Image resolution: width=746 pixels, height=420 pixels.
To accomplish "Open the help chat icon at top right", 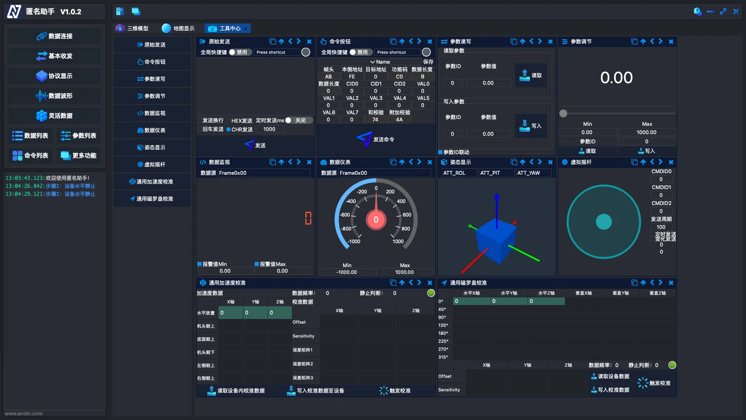I will point(697,12).
